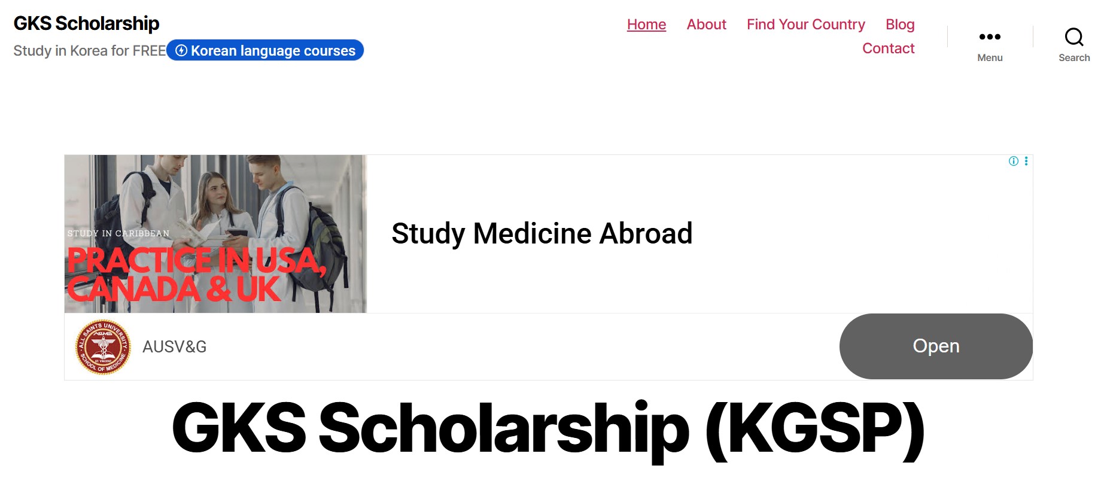Click the Study in Caribbean ad image

[215, 233]
